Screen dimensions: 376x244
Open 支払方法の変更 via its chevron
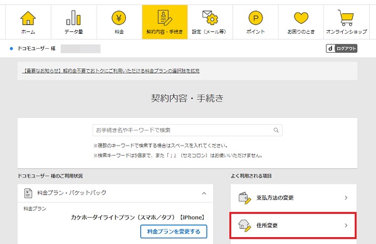(346, 198)
